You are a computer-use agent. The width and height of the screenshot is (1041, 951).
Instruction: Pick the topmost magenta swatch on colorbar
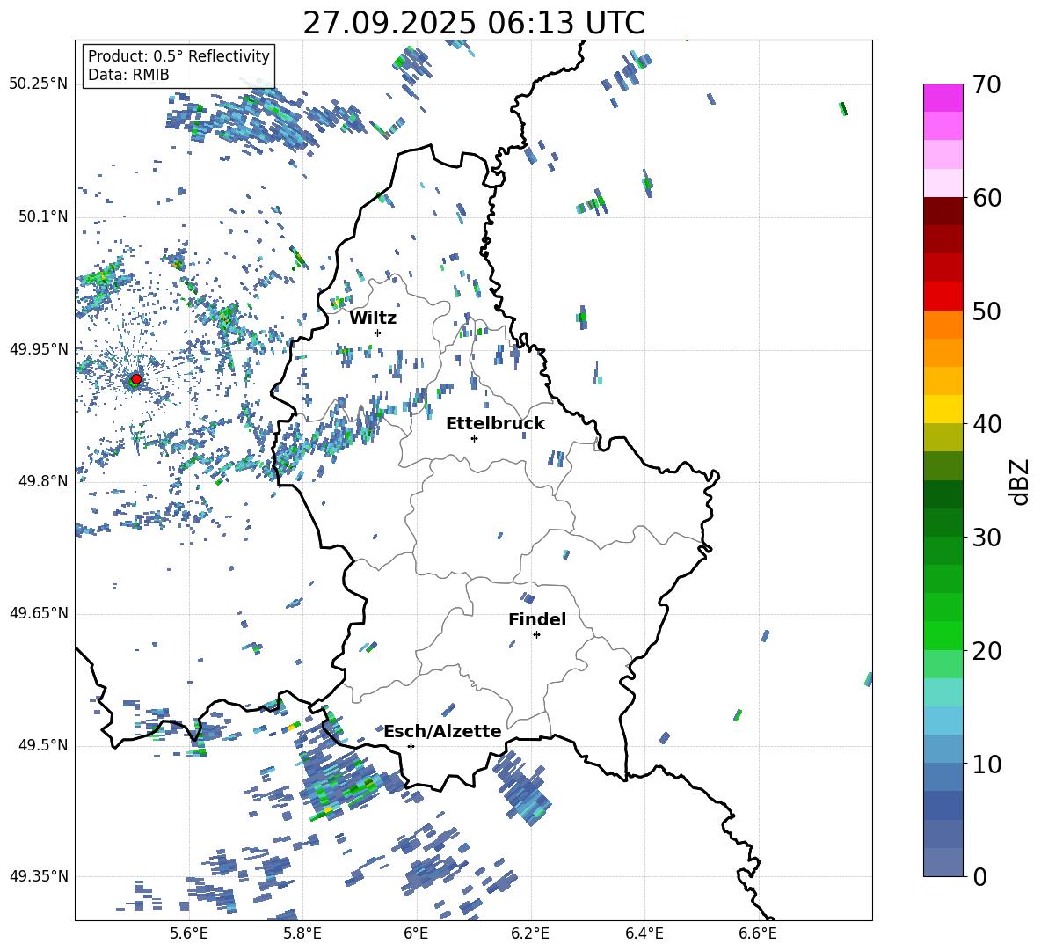(x=943, y=98)
